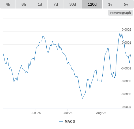Click the Aug '25 axis label
Image resolution: width=134 pixels, height=129 pixels.
[x=101, y=113]
